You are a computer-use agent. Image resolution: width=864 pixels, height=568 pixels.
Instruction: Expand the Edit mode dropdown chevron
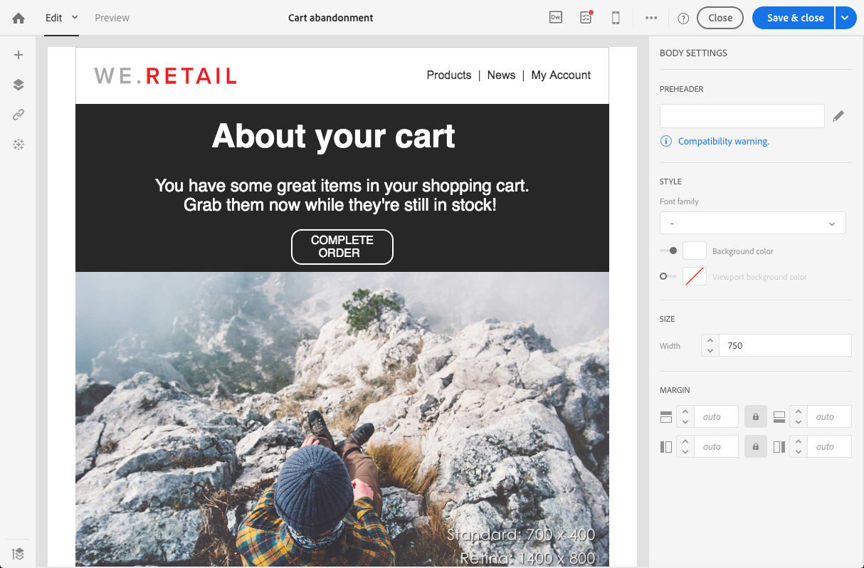(75, 17)
